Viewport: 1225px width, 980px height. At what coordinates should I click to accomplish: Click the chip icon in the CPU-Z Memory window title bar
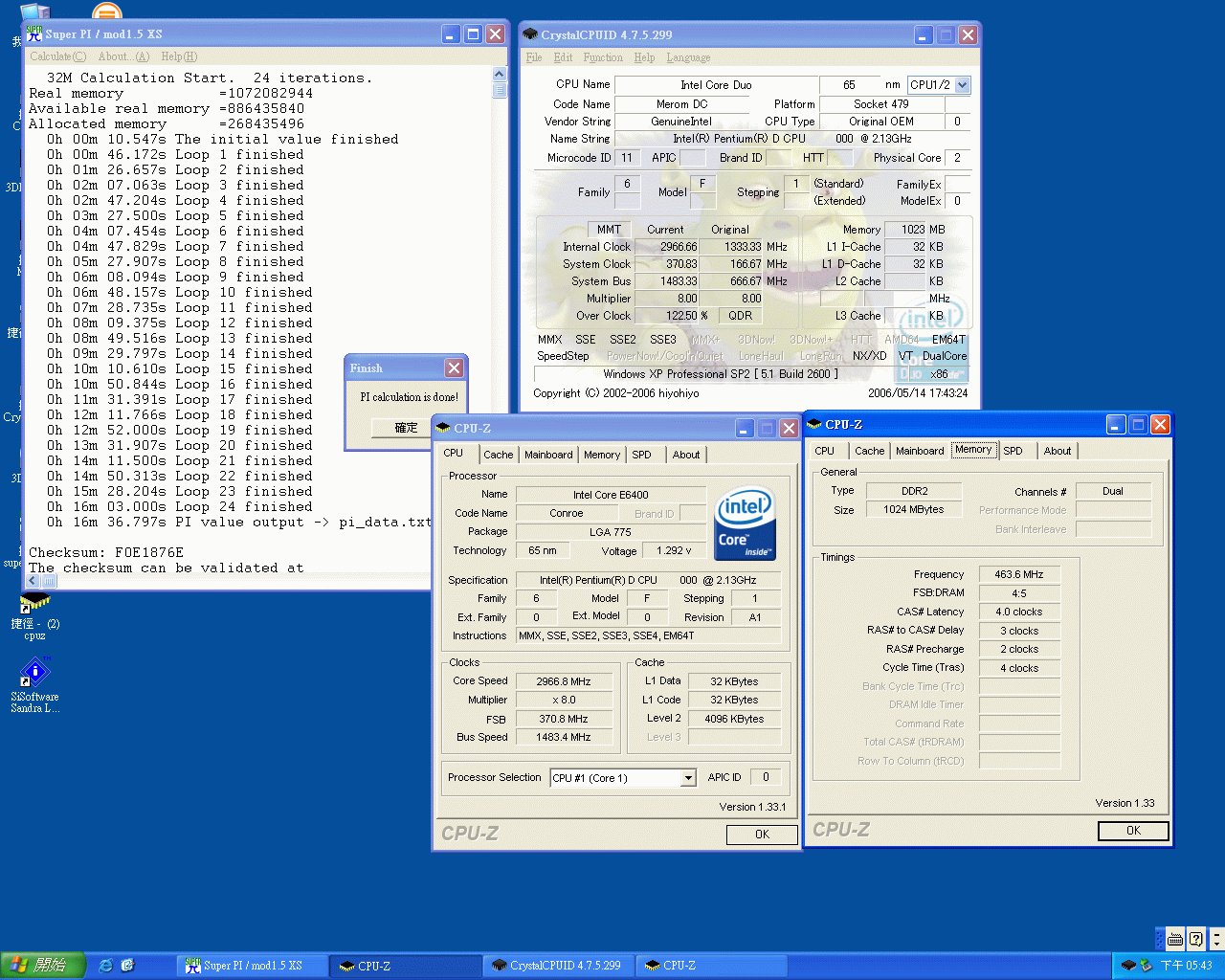814,424
